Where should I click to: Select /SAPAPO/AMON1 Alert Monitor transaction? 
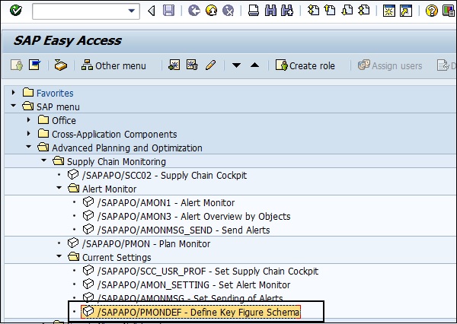click(166, 202)
